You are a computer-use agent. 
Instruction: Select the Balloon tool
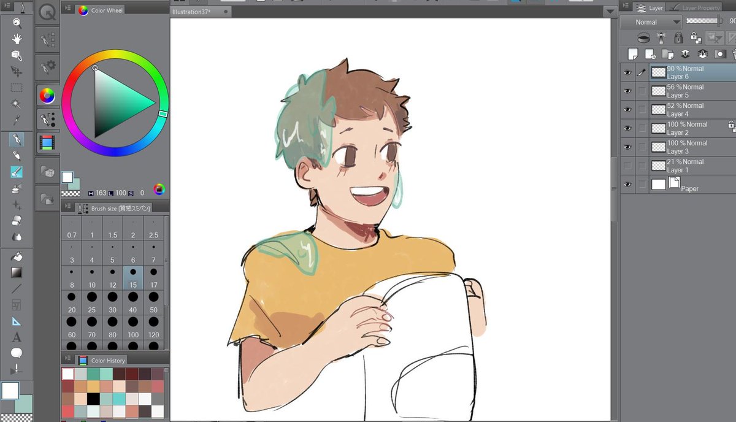[x=17, y=353]
